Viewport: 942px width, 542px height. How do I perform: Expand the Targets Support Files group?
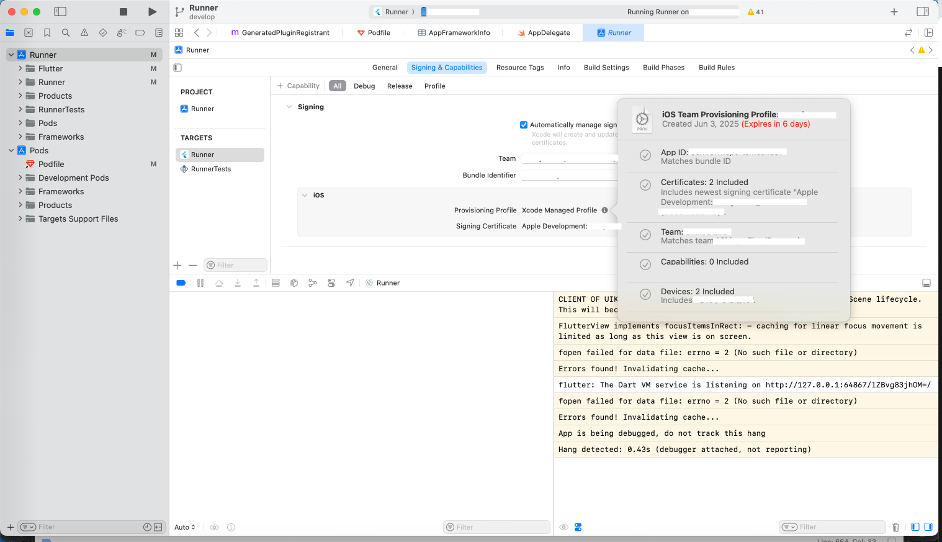tap(20, 219)
